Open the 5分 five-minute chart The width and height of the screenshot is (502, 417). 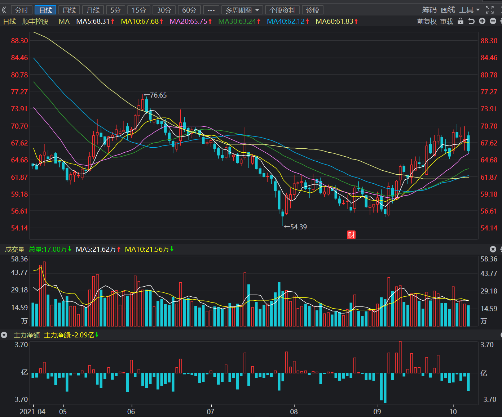(115, 10)
